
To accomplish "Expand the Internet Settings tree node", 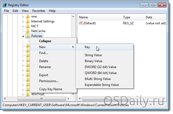I will coord(23,21).
